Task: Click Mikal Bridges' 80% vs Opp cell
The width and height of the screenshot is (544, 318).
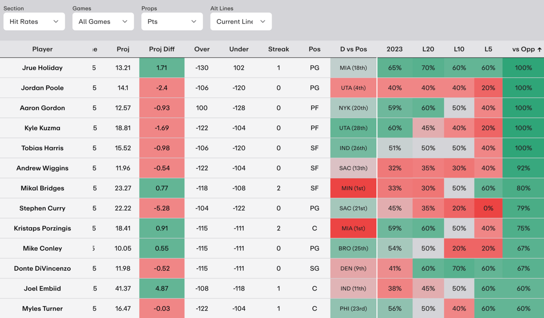Action: point(523,188)
